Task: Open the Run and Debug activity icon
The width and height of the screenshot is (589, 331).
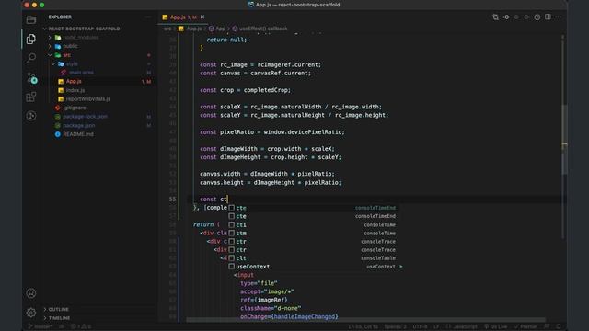Action: tap(31, 116)
